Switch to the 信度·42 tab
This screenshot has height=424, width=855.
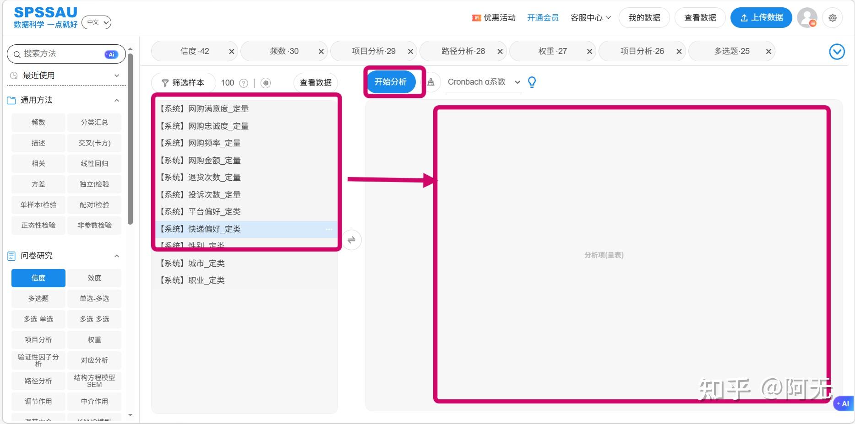point(195,51)
